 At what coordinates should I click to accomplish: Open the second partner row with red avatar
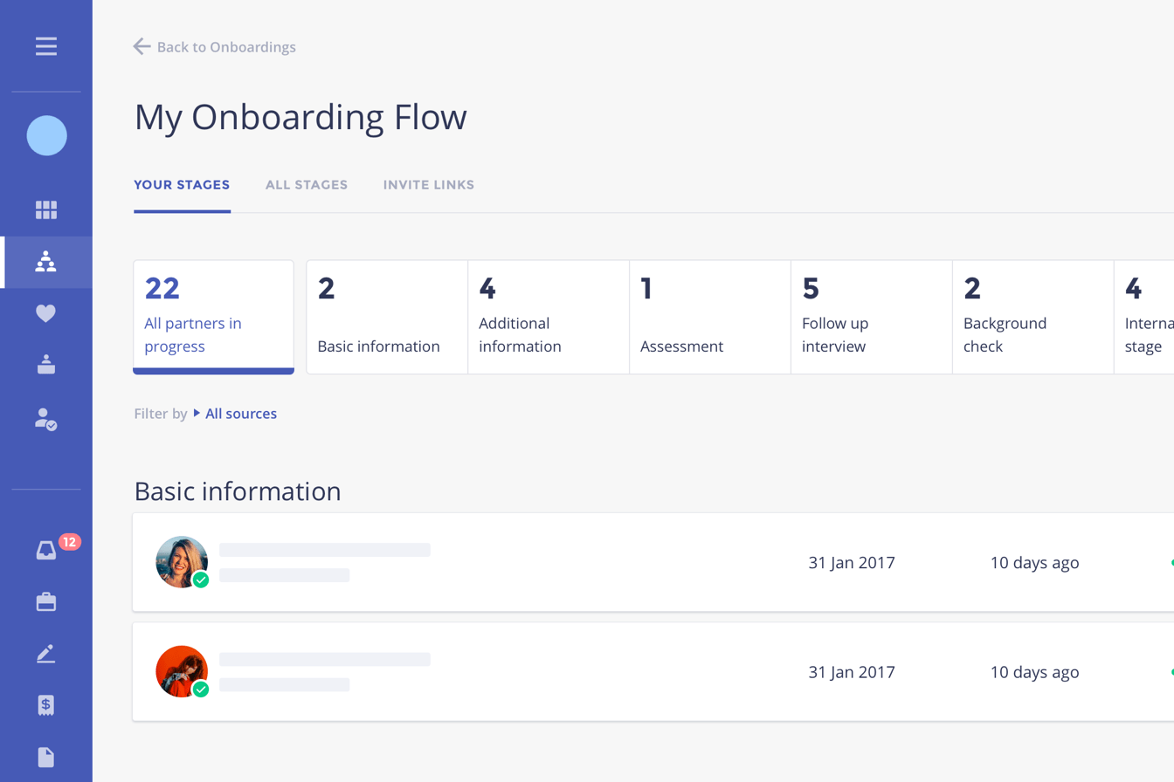click(653, 672)
